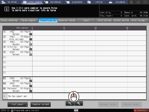Viewport: 149px width, 112px height.
Task: Click the Cambiar unidad button
Action: (x=41, y=104)
